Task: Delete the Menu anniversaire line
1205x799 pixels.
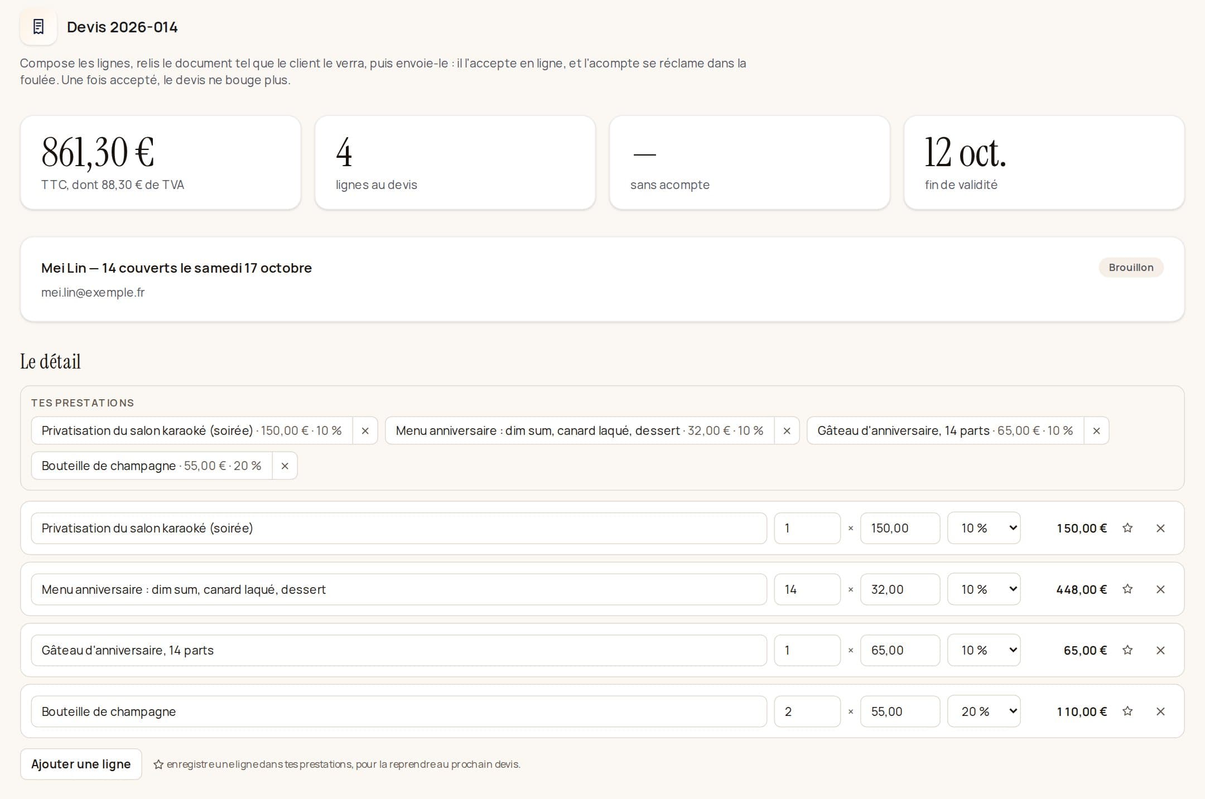Action: [x=1160, y=589]
